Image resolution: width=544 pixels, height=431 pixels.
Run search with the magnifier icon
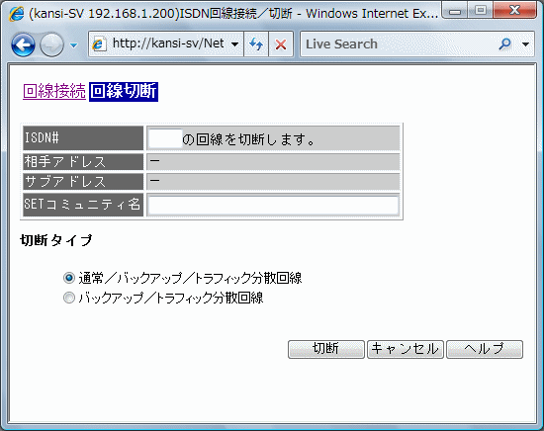click(x=505, y=44)
